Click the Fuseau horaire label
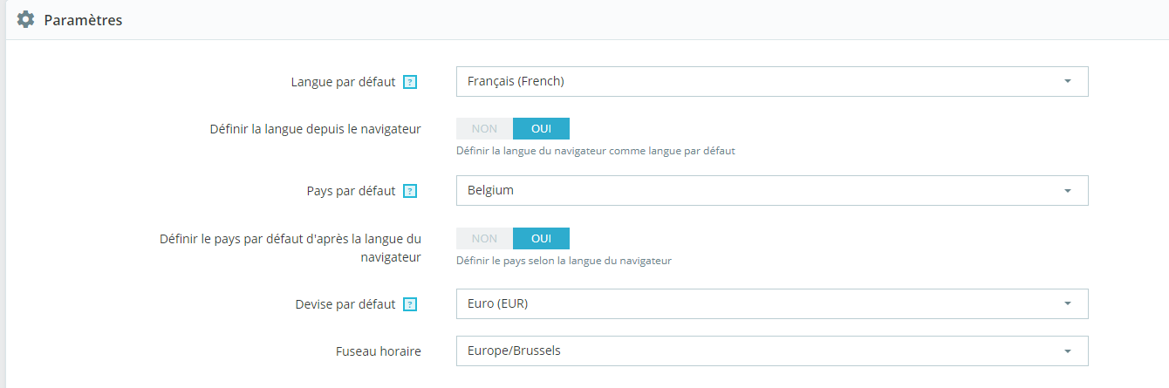The image size is (1169, 388). point(379,351)
